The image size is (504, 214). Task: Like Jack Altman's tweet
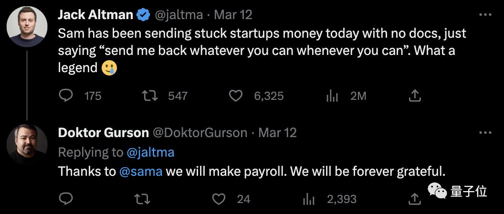click(236, 96)
